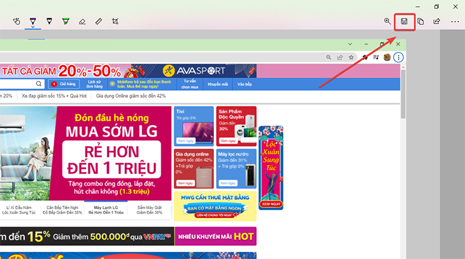The width and height of the screenshot is (465, 259).
Task: Click the browser tab search chevron
Action: [x=350, y=44]
